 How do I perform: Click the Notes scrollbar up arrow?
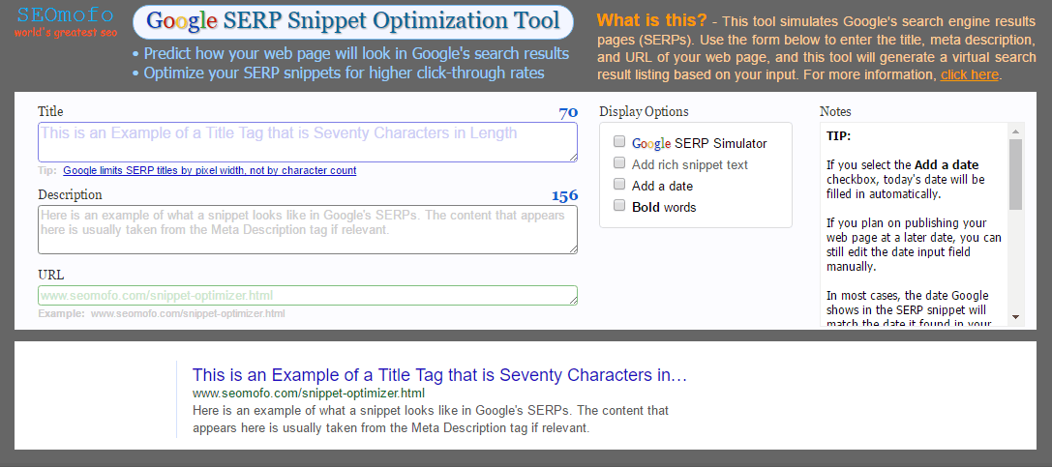pyautogui.click(x=1015, y=131)
